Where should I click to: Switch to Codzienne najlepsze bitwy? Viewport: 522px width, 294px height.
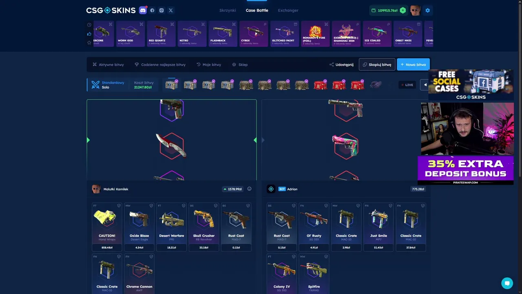[160, 65]
